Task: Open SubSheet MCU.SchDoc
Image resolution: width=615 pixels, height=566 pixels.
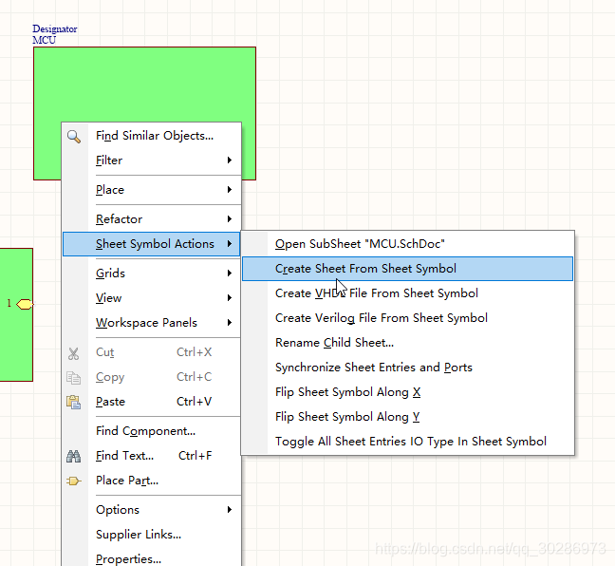Action: click(407, 244)
